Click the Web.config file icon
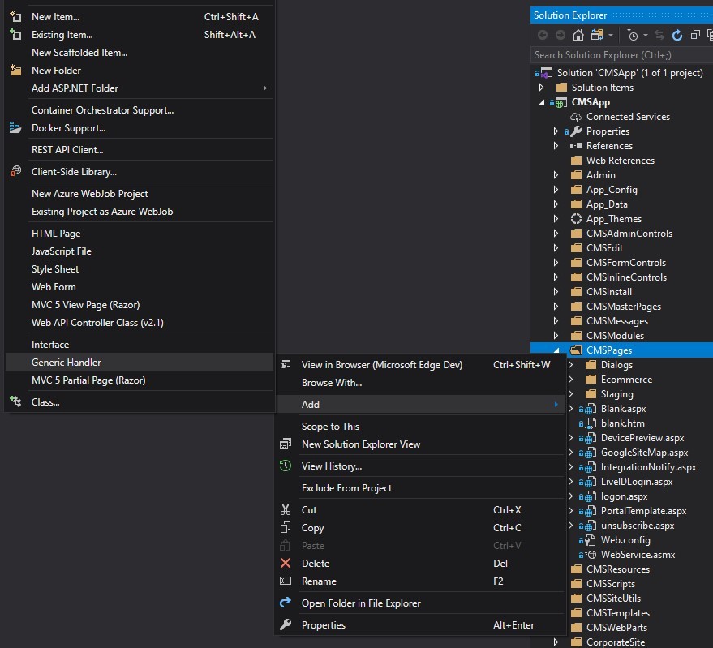This screenshot has width=713, height=648. pyautogui.click(x=591, y=540)
